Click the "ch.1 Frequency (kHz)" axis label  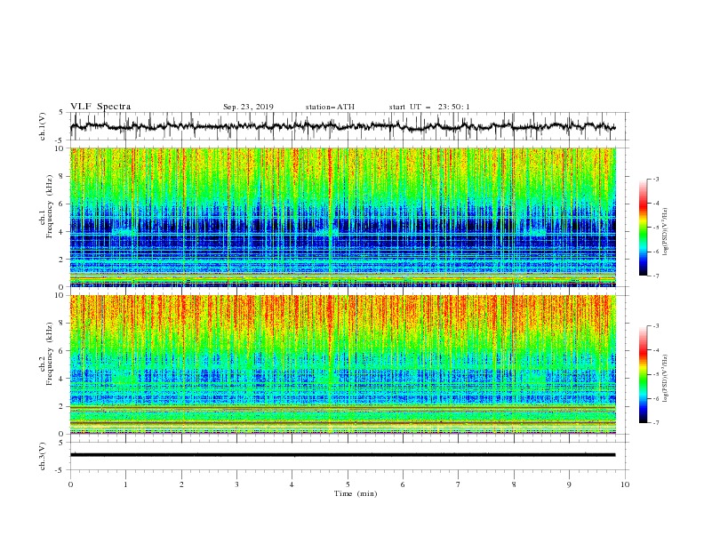click(47, 207)
